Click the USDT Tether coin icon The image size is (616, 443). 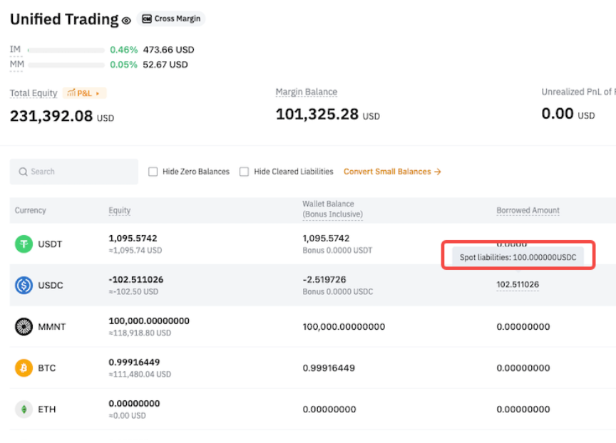coord(24,244)
